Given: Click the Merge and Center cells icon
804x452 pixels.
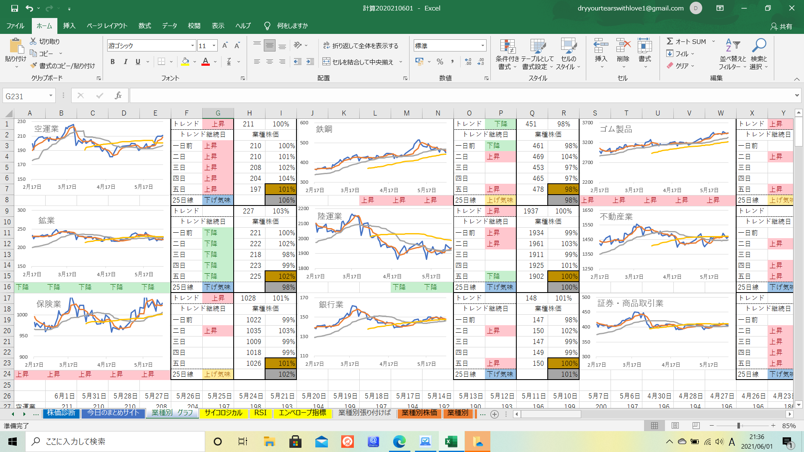Looking at the screenshot, I should [327, 62].
